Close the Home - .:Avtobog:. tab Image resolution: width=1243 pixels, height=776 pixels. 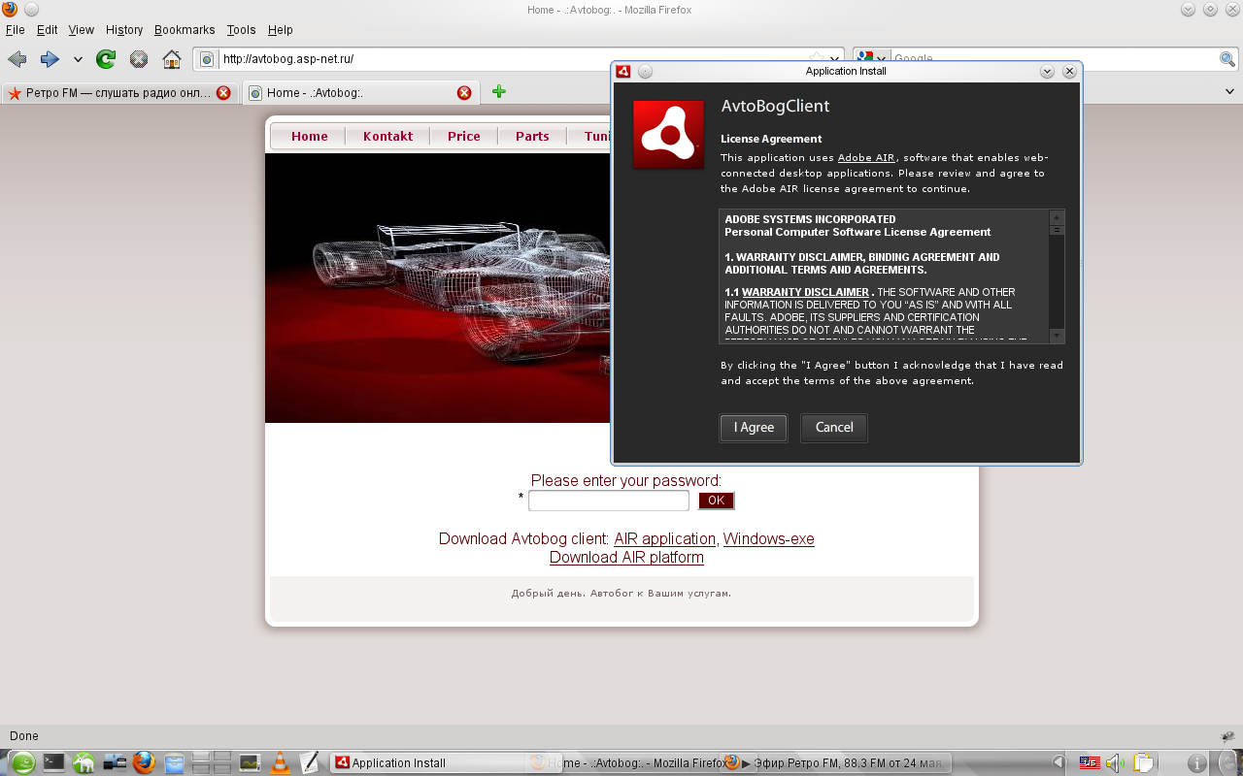(464, 93)
